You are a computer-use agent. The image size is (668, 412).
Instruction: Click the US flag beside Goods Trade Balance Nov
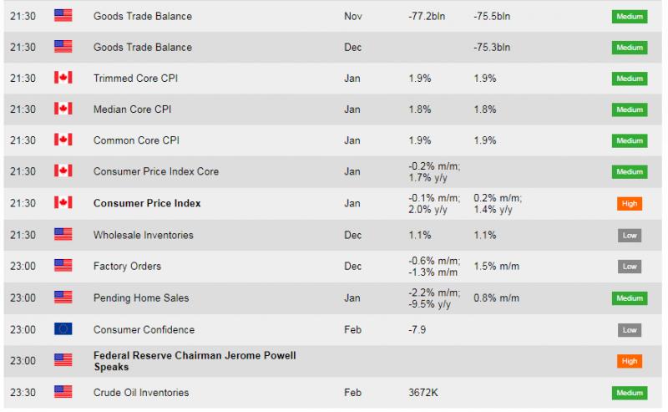click(63, 16)
